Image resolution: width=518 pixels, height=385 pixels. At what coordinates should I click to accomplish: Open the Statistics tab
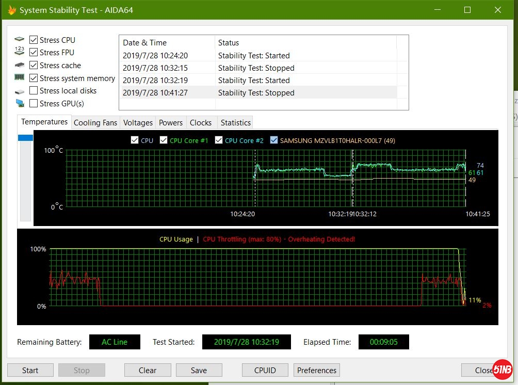235,123
